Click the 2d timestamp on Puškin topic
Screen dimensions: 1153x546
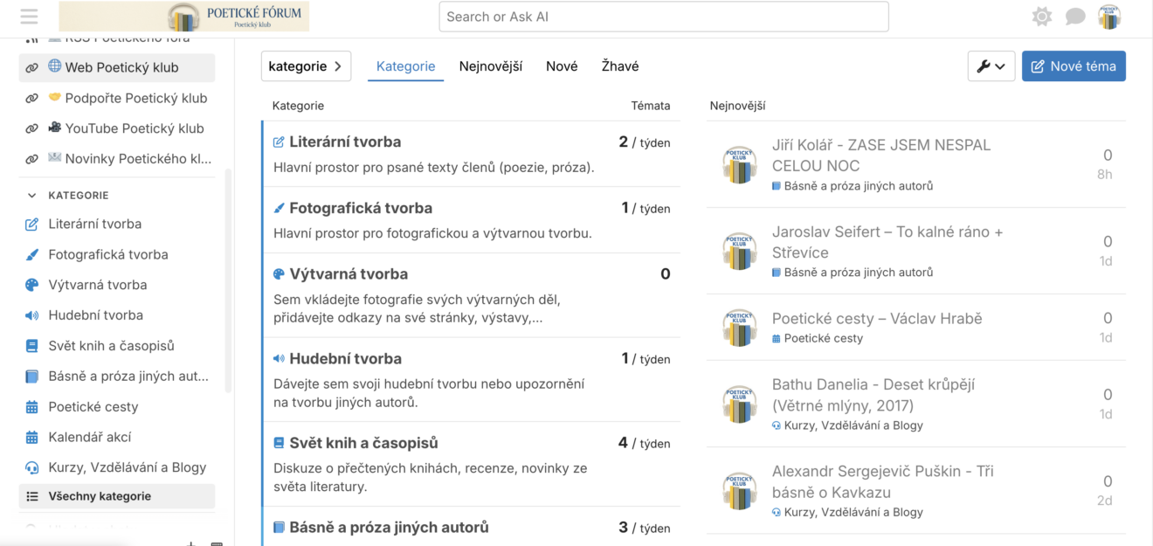click(x=1105, y=501)
